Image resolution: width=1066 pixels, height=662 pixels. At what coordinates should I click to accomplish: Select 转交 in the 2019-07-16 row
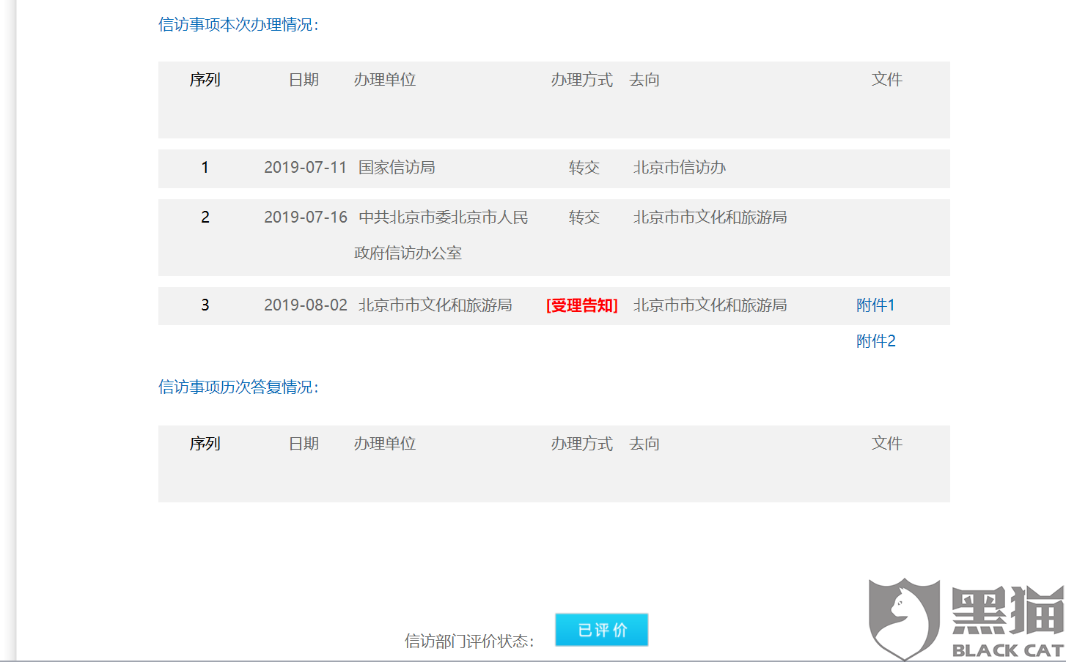584,217
